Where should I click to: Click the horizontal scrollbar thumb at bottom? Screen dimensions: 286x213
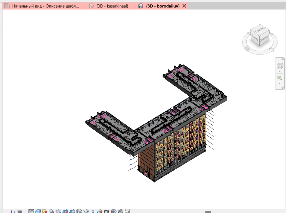[208, 212]
